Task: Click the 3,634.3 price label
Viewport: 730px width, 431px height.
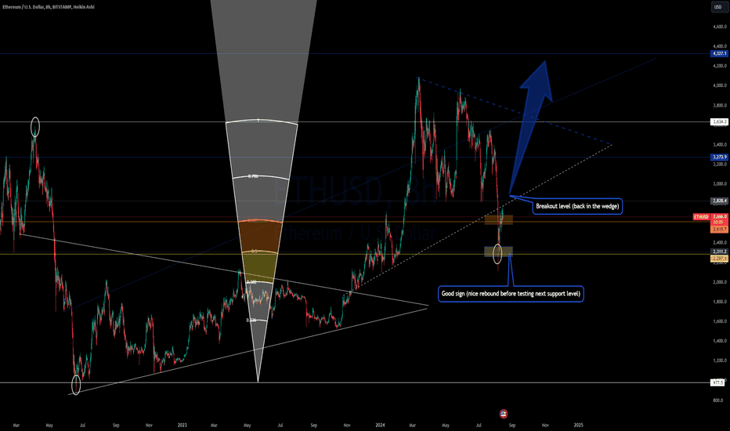Action: [719, 121]
